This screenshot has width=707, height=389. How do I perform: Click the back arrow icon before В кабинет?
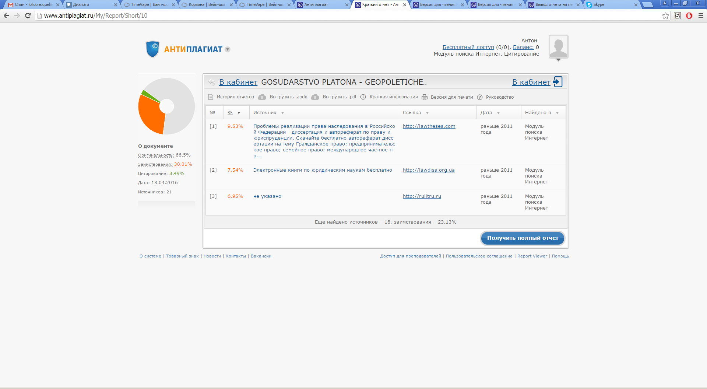[211, 82]
